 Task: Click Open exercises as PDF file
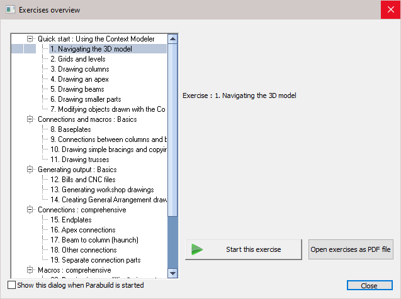(x=351, y=249)
